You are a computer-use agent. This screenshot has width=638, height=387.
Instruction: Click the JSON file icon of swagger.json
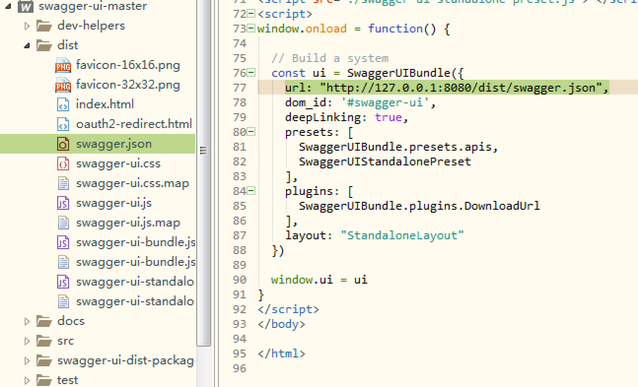(63, 144)
